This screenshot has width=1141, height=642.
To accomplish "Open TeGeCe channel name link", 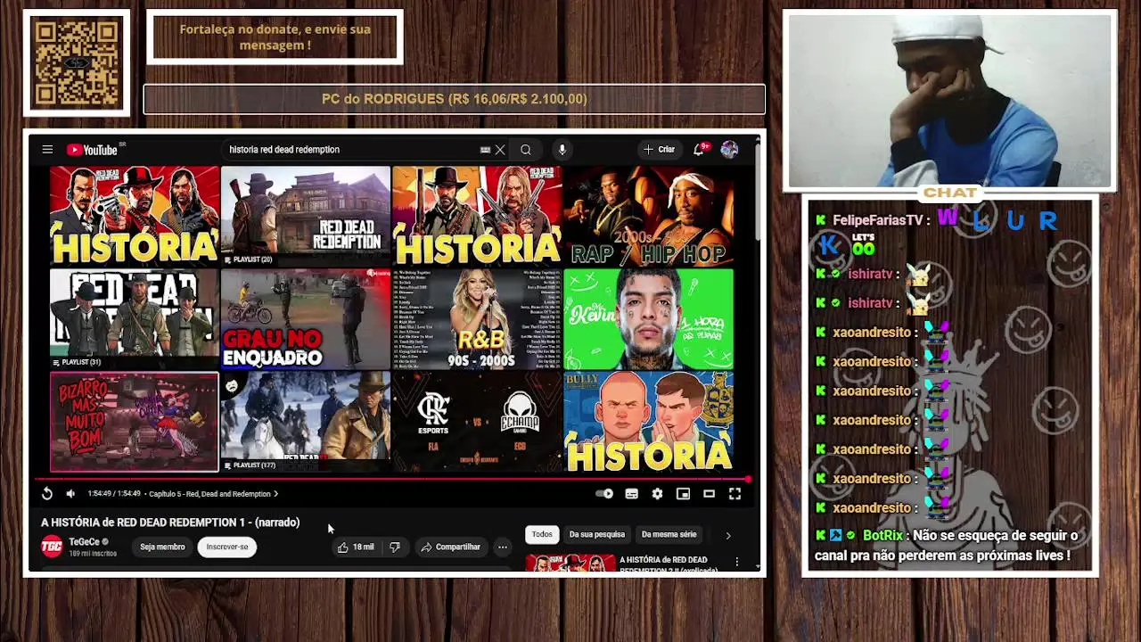I will pyautogui.click(x=84, y=541).
